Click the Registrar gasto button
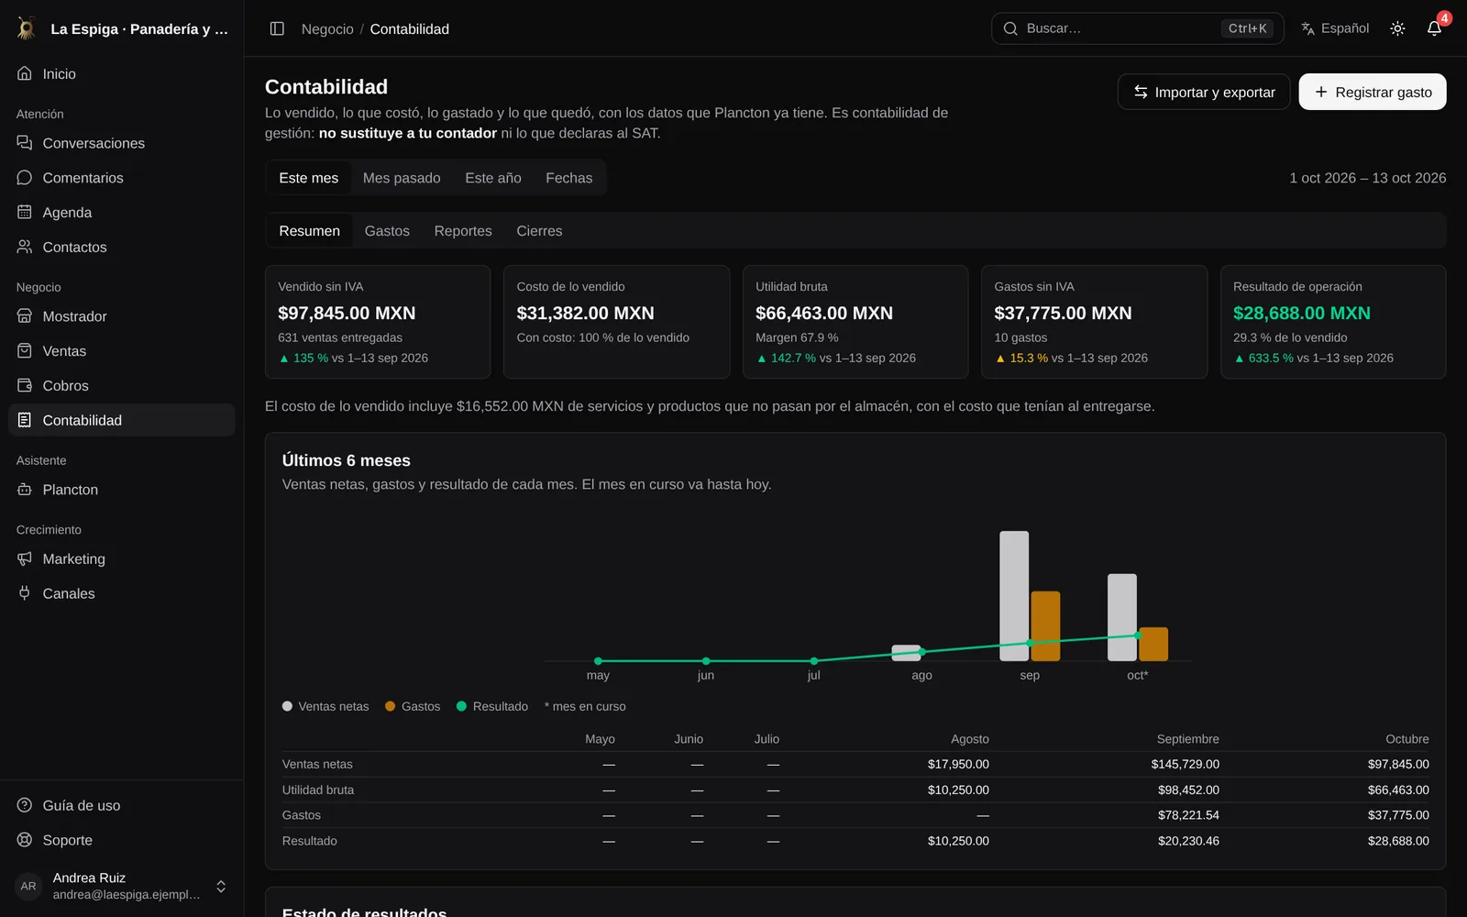Screen dimensions: 1467x917 pos(1372,92)
